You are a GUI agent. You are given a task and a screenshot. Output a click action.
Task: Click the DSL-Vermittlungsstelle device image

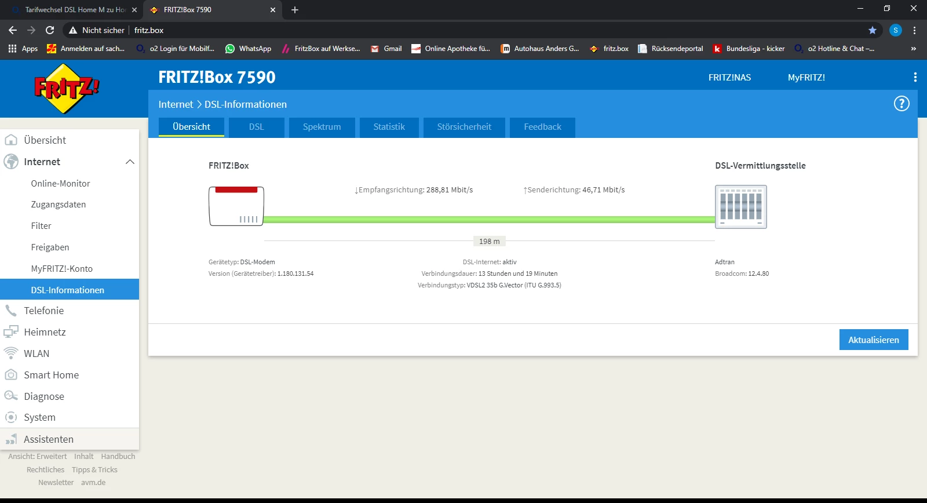(x=741, y=207)
